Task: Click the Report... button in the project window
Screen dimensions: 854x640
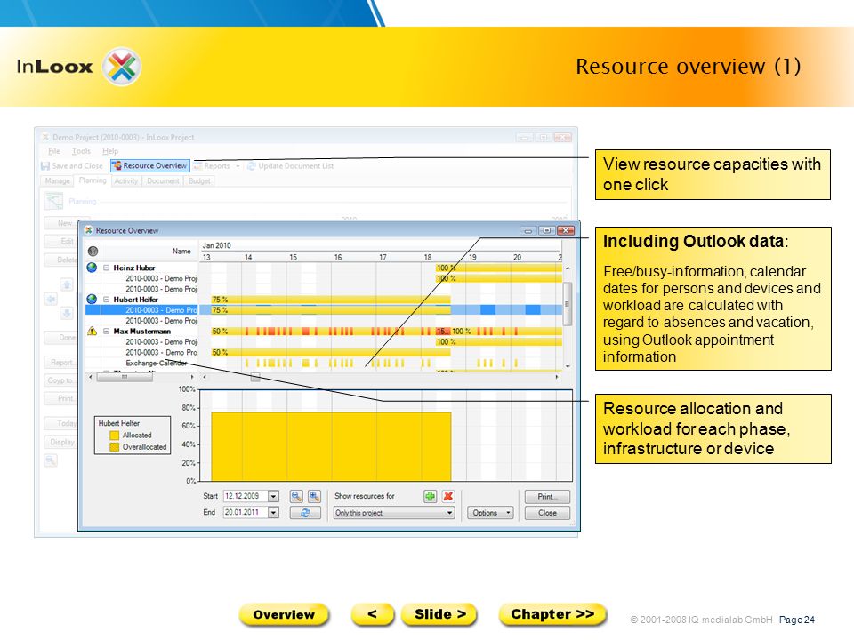Action: point(60,363)
